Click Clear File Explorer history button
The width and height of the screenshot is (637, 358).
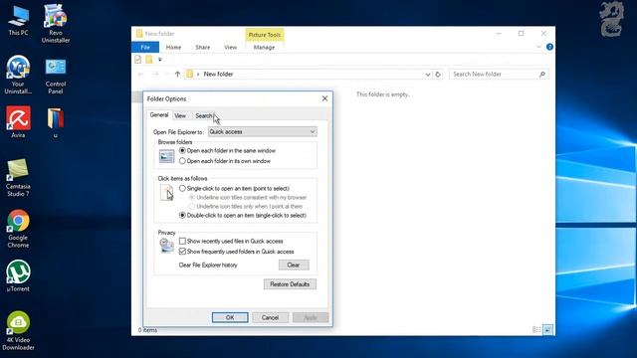click(294, 266)
